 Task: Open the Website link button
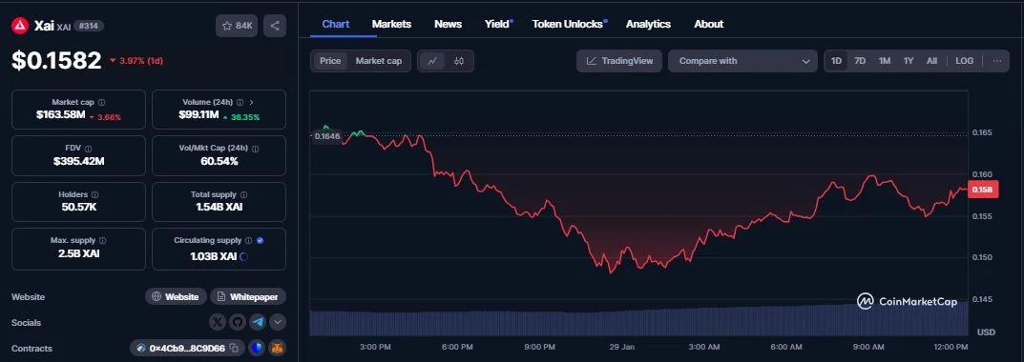coord(176,297)
